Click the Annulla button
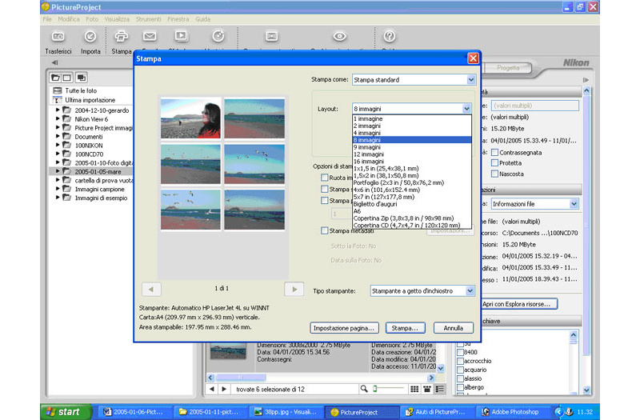The height and width of the screenshot is (420, 640). pyautogui.click(x=453, y=328)
